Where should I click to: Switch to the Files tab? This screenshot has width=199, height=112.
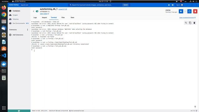coord(63,17)
